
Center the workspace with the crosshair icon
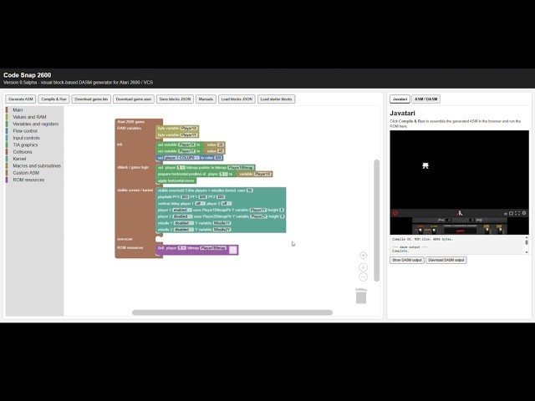click(363, 256)
